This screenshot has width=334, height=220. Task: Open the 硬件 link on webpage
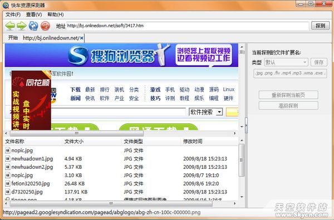click(x=229, y=98)
